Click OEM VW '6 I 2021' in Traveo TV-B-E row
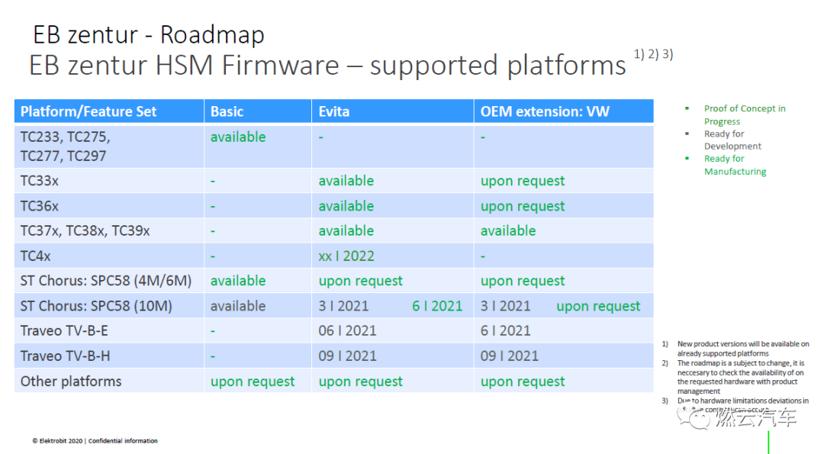The image size is (824, 454). click(506, 331)
